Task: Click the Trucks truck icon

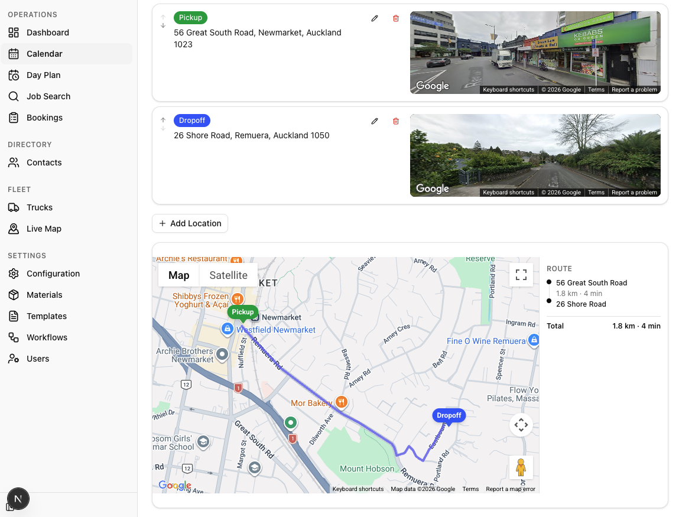Action: 14,207
